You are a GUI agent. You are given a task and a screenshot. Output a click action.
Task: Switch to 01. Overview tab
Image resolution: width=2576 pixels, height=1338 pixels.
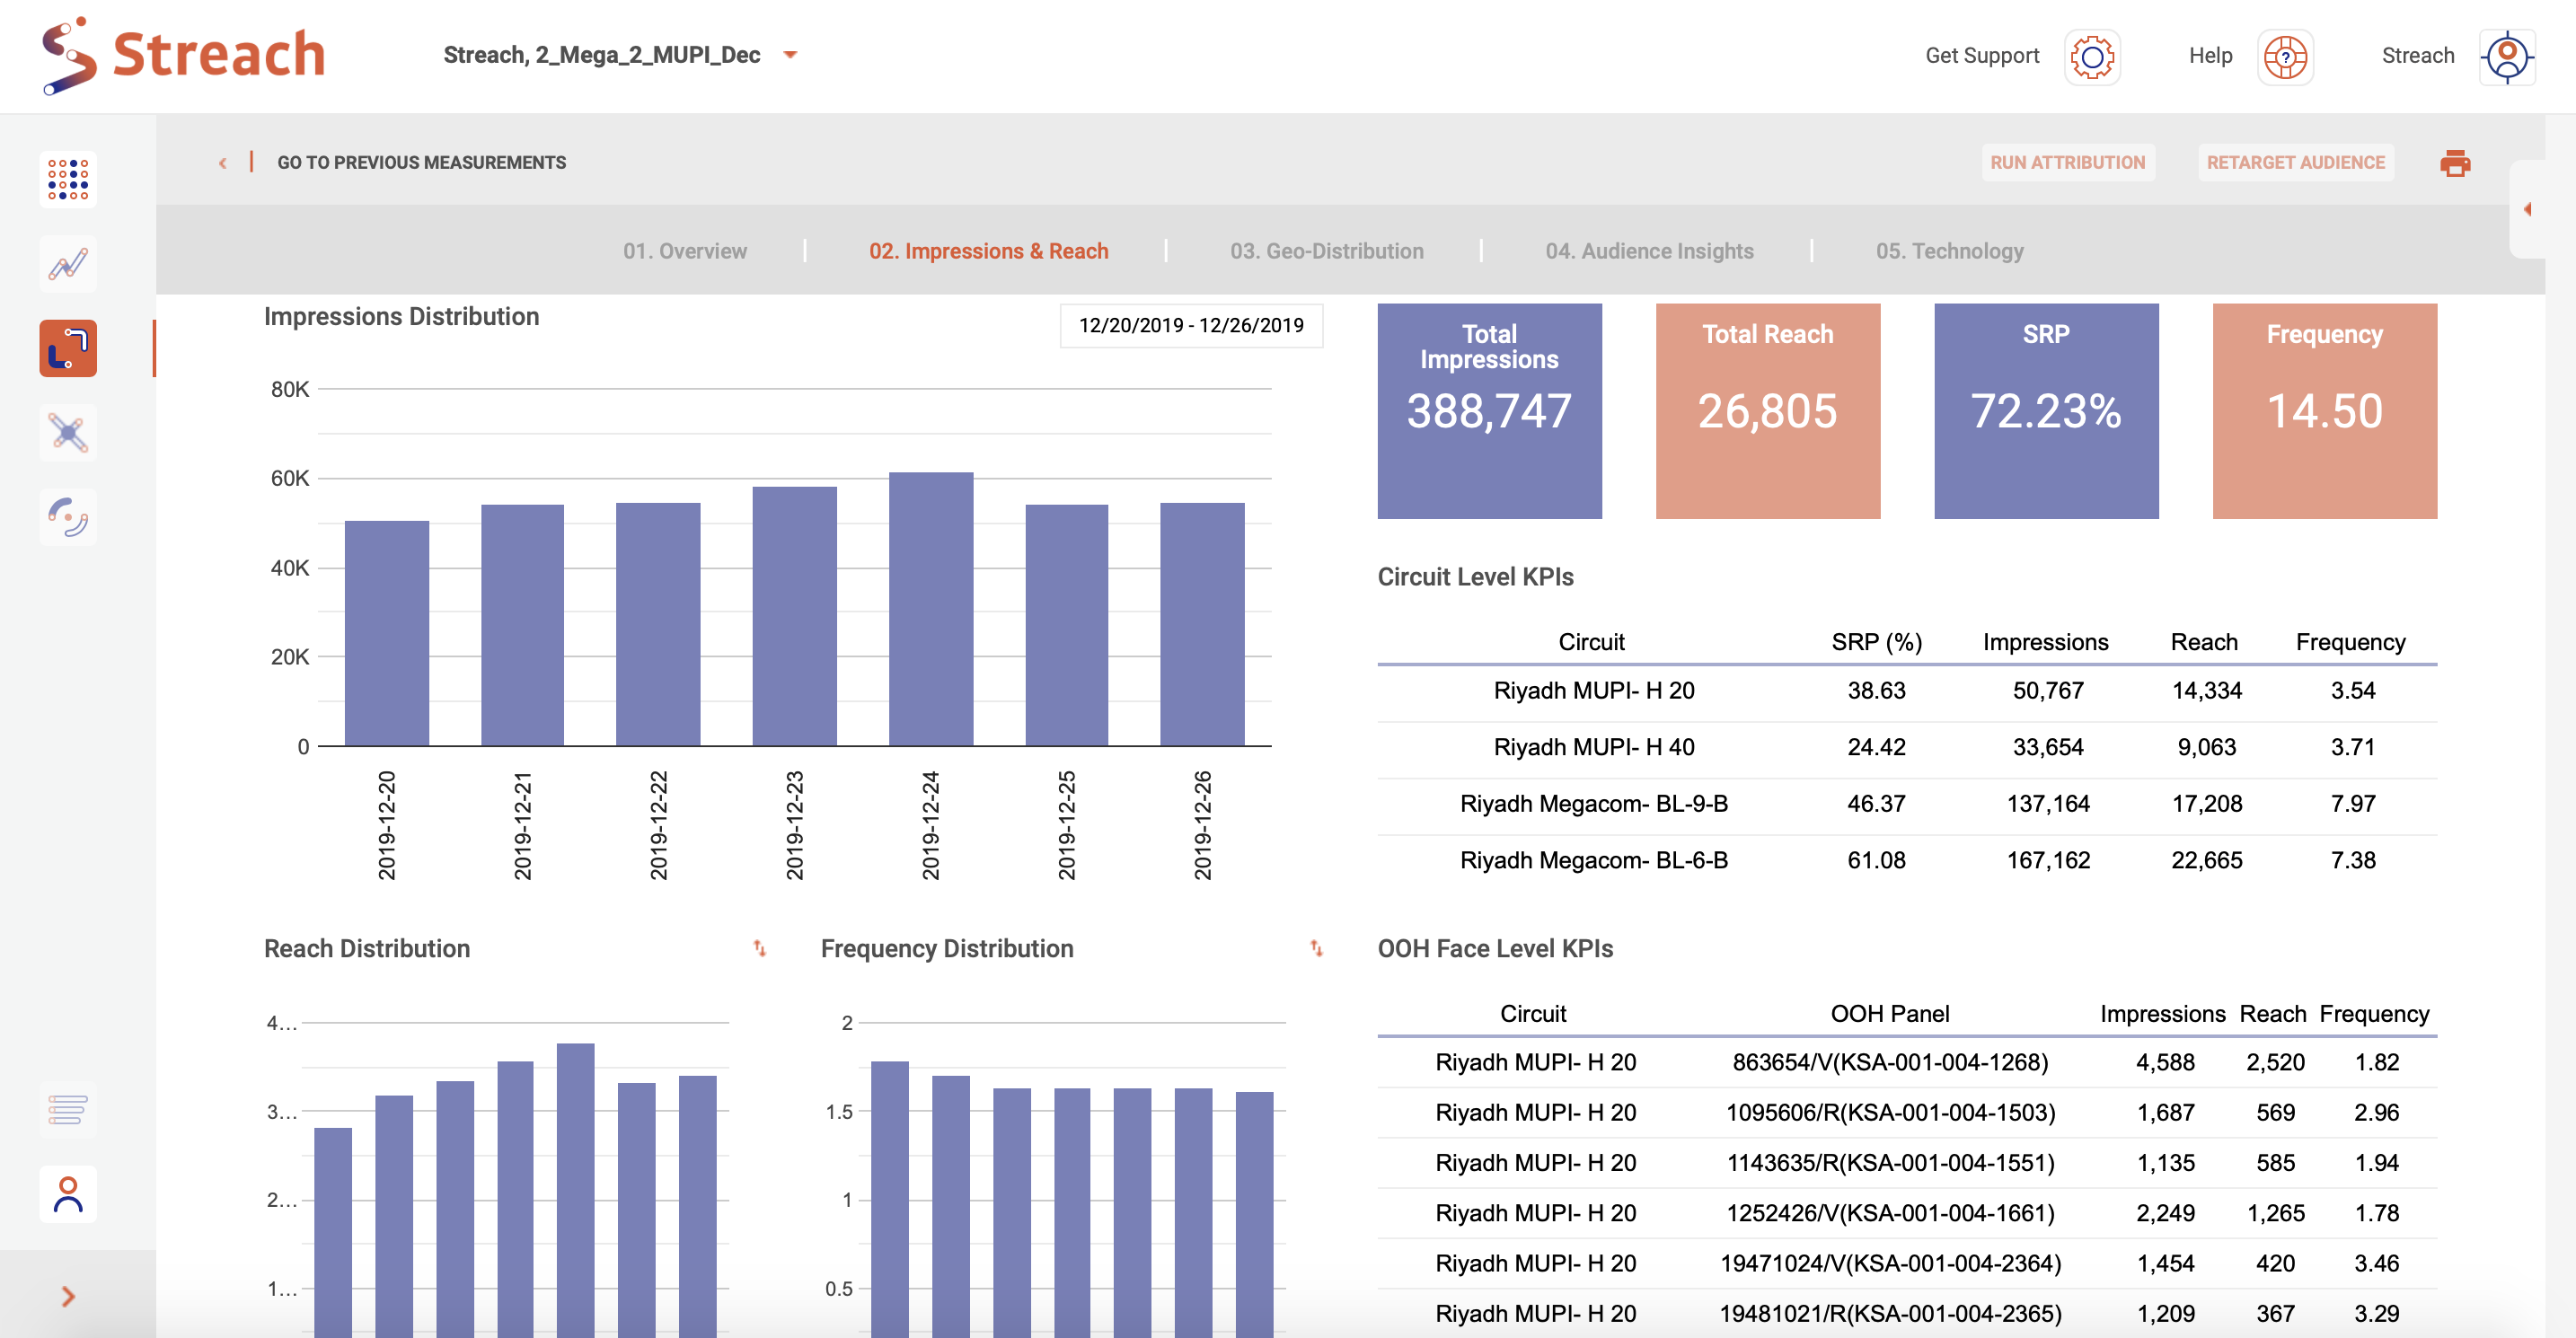685,251
